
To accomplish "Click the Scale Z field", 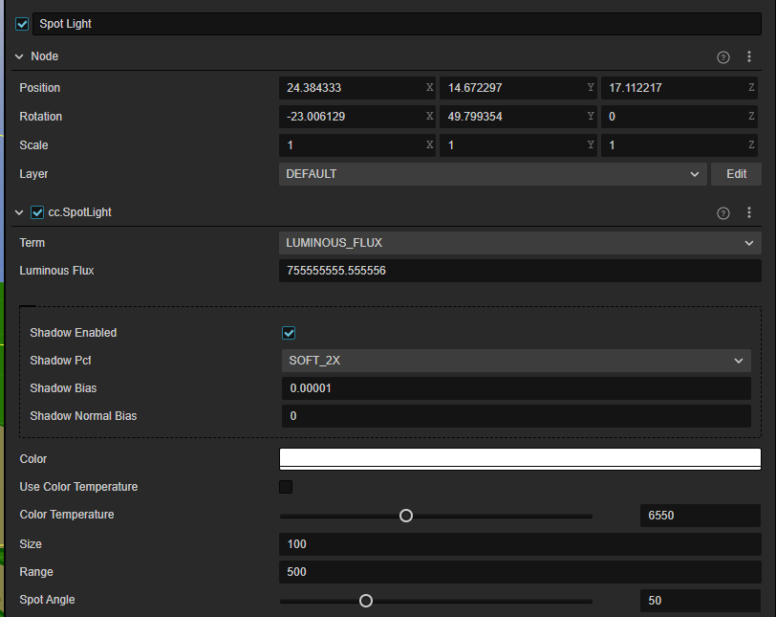I will point(679,145).
